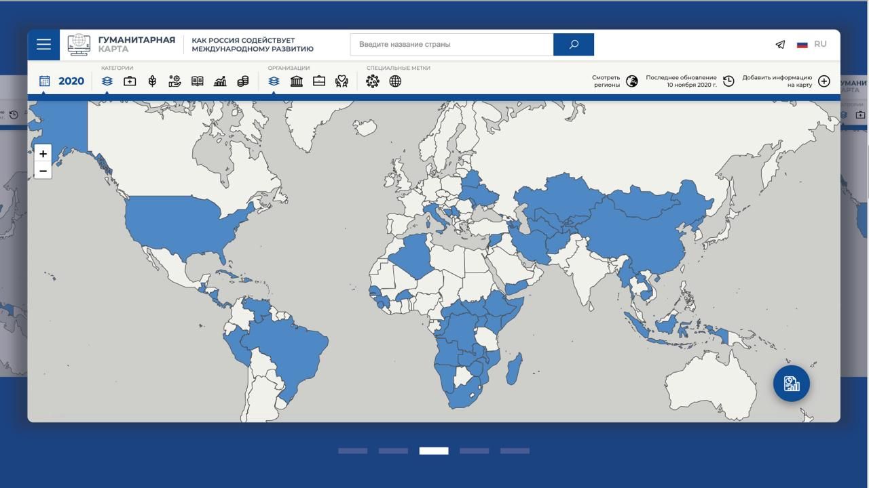Zoom in the map with plus button
This screenshot has height=488, width=869.
[x=43, y=154]
